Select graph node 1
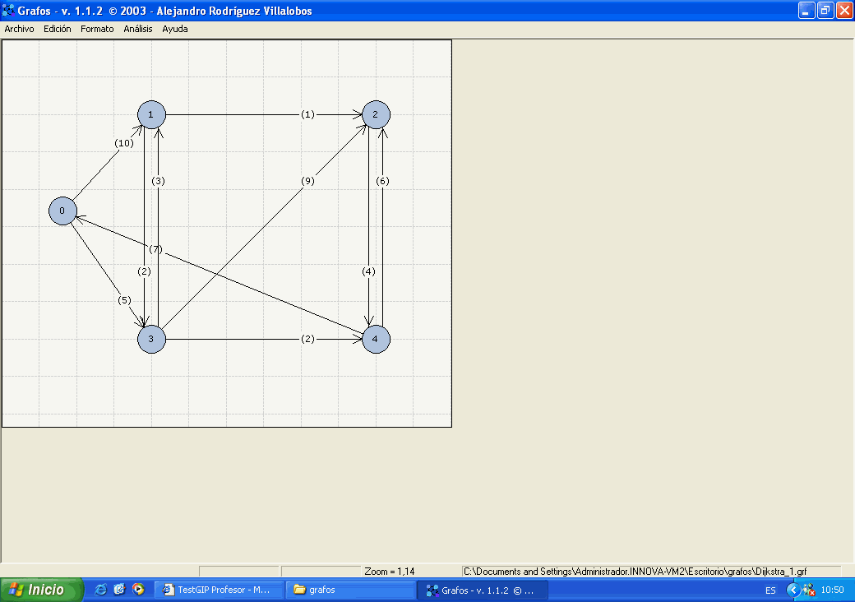This screenshot has width=855, height=602. click(151, 114)
